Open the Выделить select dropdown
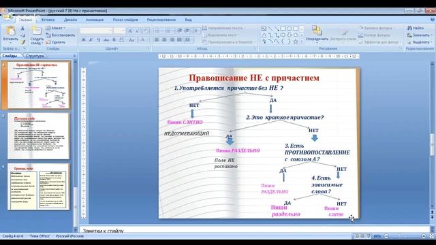This screenshot has height=245, width=436. click(x=420, y=42)
